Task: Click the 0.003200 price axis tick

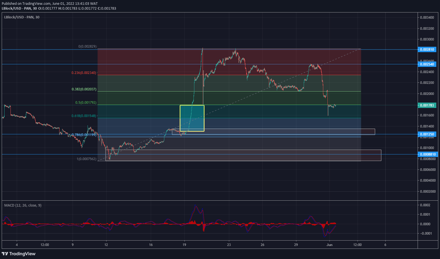Action: (427, 29)
